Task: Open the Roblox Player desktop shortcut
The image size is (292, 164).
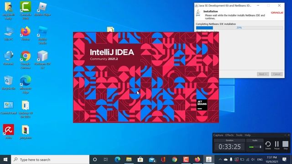Action: (42, 9)
